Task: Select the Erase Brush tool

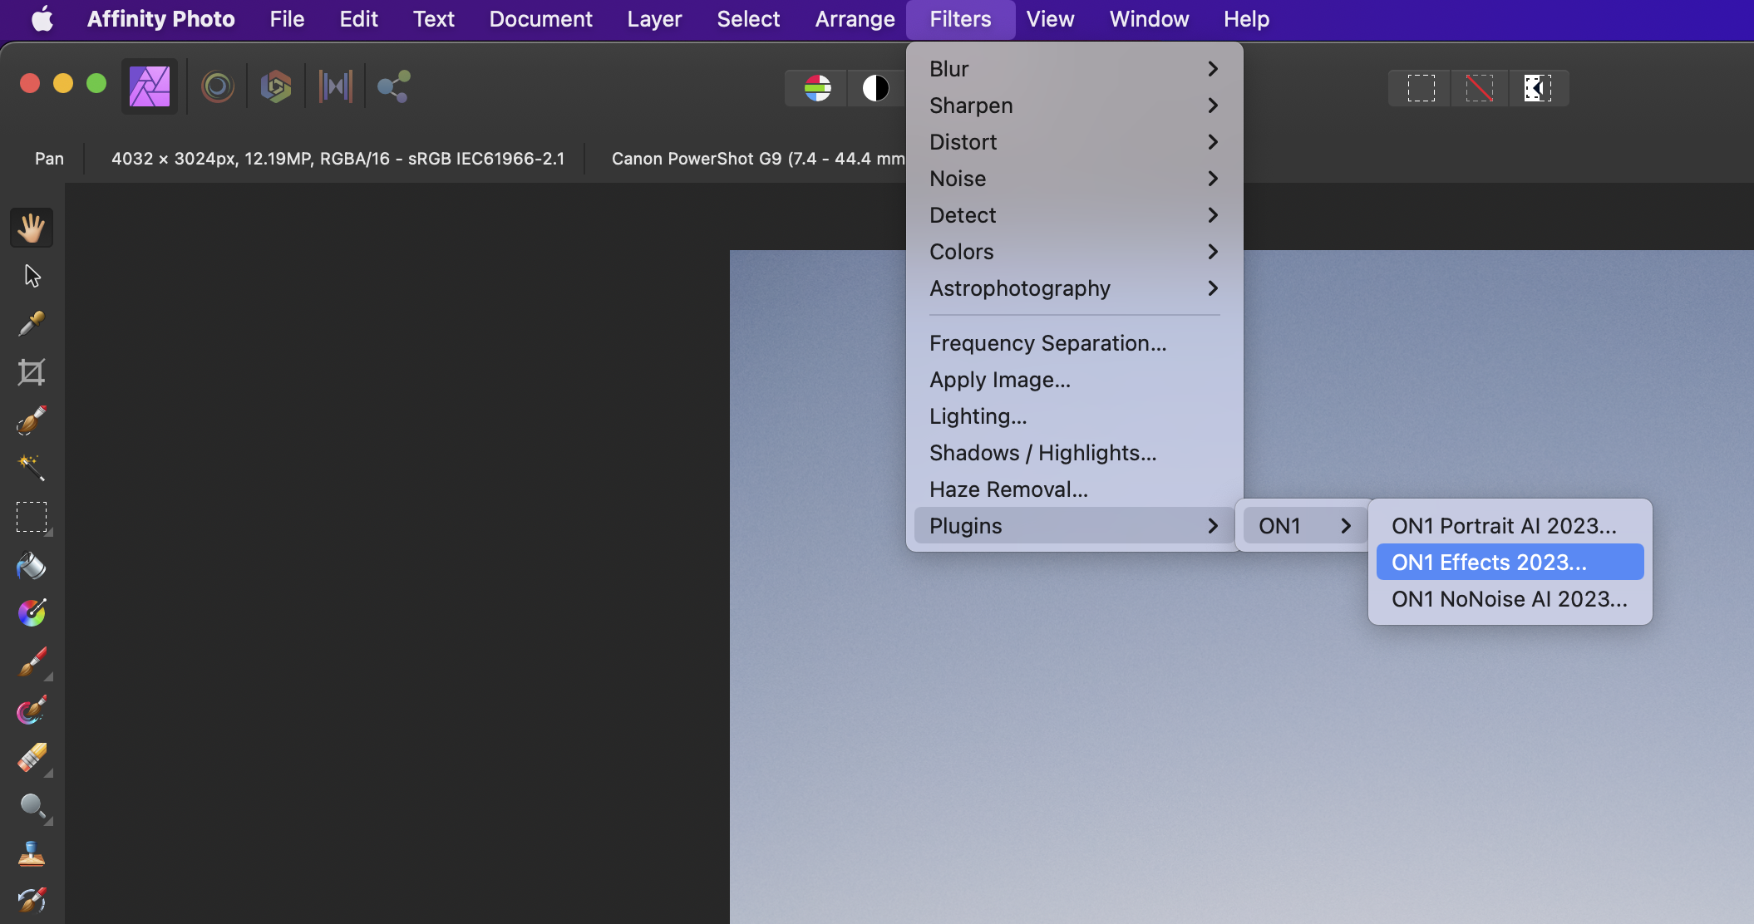Action: coord(32,758)
